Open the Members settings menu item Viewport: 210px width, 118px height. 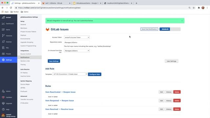(24, 28)
